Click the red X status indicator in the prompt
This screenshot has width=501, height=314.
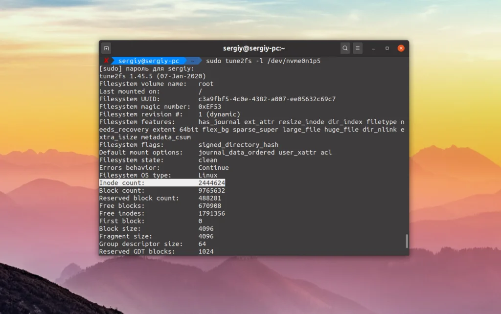[x=107, y=61]
